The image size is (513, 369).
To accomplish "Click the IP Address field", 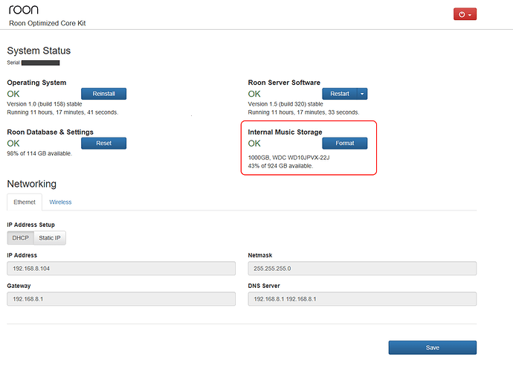I will [x=121, y=269].
